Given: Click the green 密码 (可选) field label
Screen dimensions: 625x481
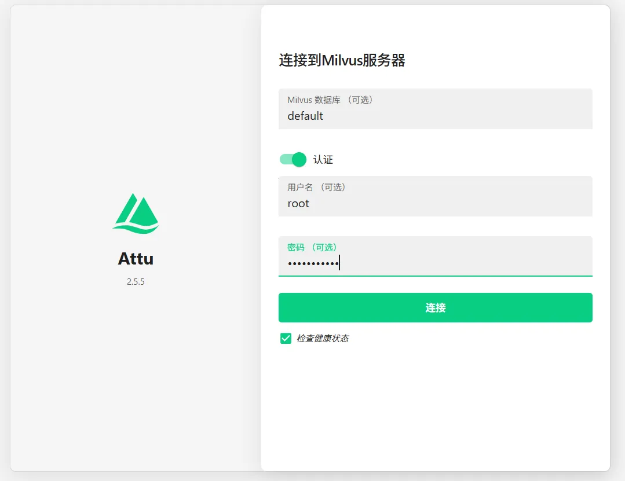Looking at the screenshot, I should pyautogui.click(x=312, y=247).
